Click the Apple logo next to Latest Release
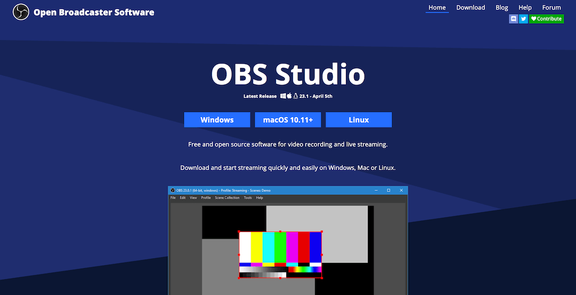The image size is (576, 295). (289, 96)
